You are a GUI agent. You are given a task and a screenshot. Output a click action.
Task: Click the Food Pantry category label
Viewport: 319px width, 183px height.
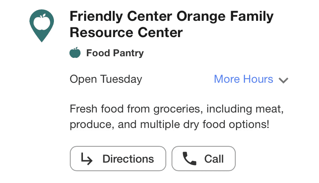coord(115,53)
